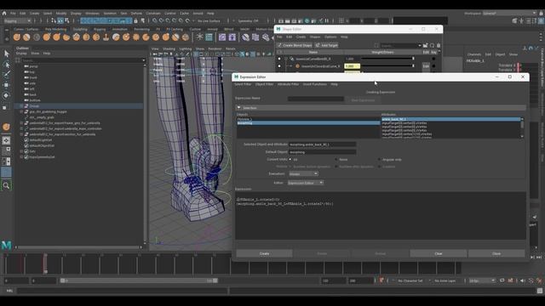Click the folder icon in Shape Editor toolbar
The image size is (545, 306).
coord(426,45)
